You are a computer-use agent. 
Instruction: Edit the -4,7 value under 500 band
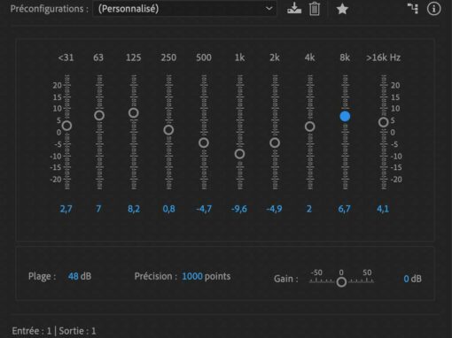(x=204, y=209)
